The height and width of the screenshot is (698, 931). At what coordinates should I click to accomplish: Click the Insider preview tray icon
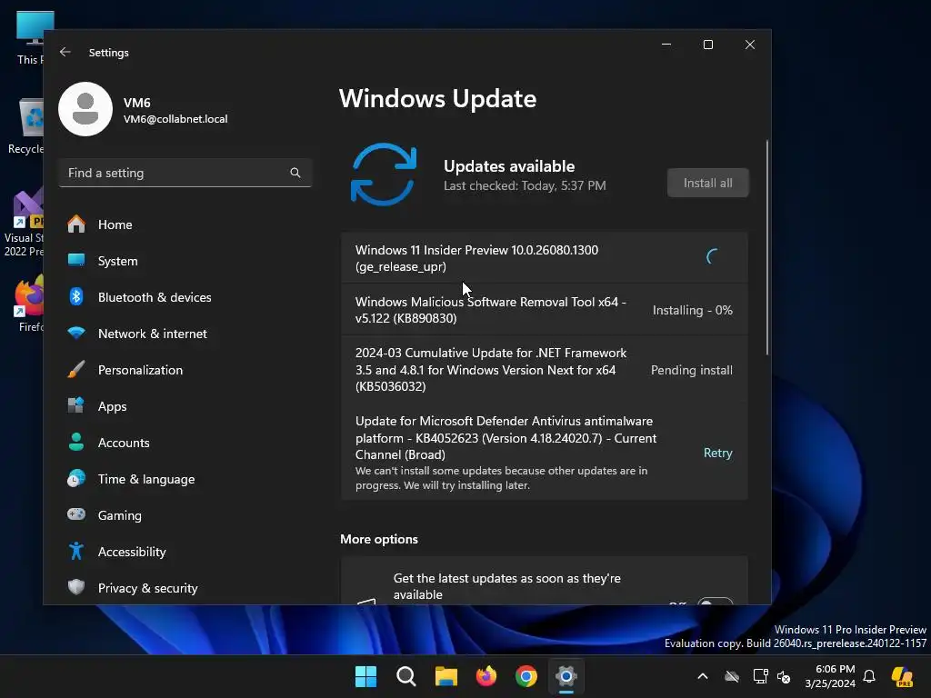click(x=902, y=676)
